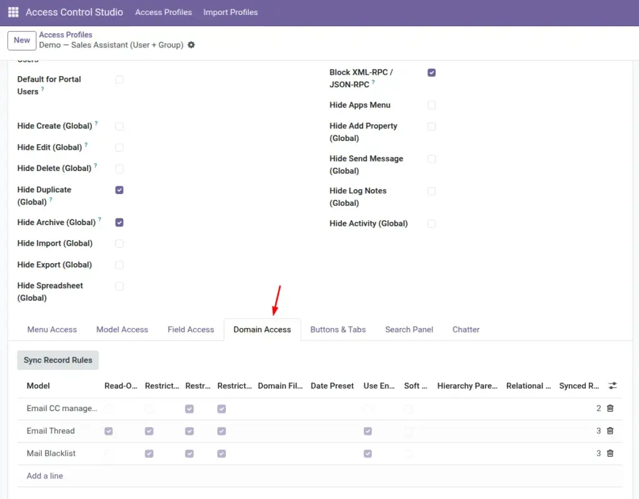Click the Sync Record Rules button

click(x=58, y=360)
